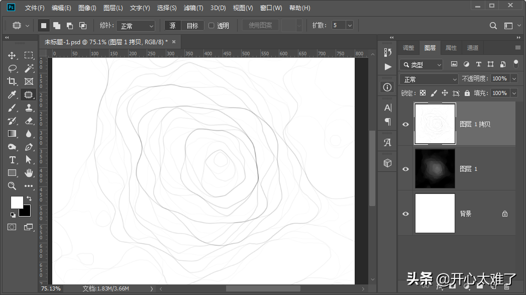Select the Horizontal Type tool

[12, 160]
